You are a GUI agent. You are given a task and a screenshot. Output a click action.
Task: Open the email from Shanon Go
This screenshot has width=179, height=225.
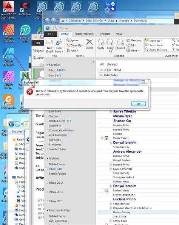tap(122, 121)
